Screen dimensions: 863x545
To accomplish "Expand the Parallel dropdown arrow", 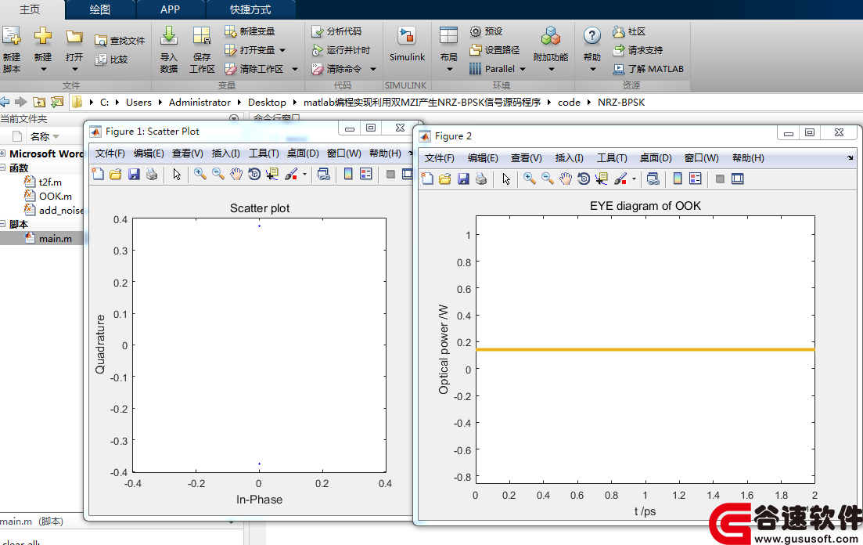I will [x=523, y=69].
